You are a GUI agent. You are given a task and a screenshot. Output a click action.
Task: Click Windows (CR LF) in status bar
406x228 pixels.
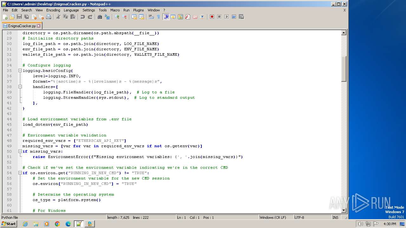point(273,218)
